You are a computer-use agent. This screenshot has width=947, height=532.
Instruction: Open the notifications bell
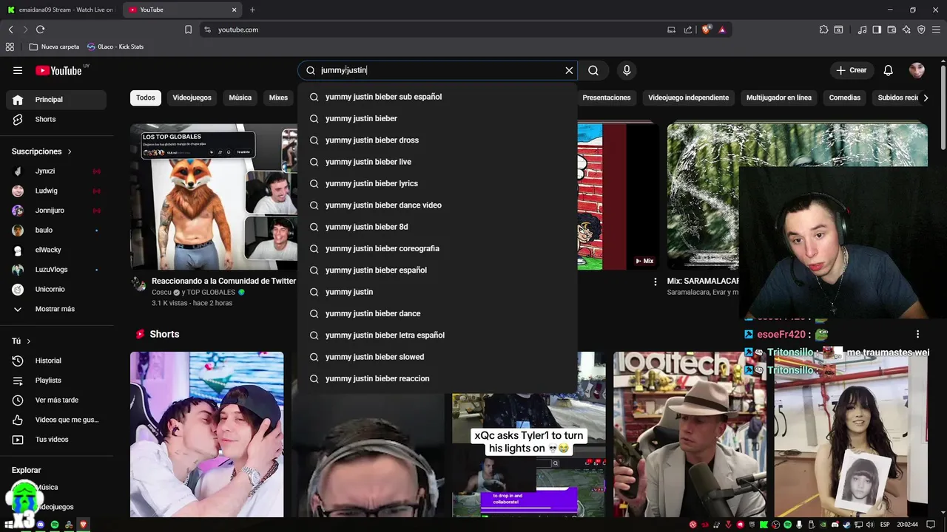coord(889,70)
